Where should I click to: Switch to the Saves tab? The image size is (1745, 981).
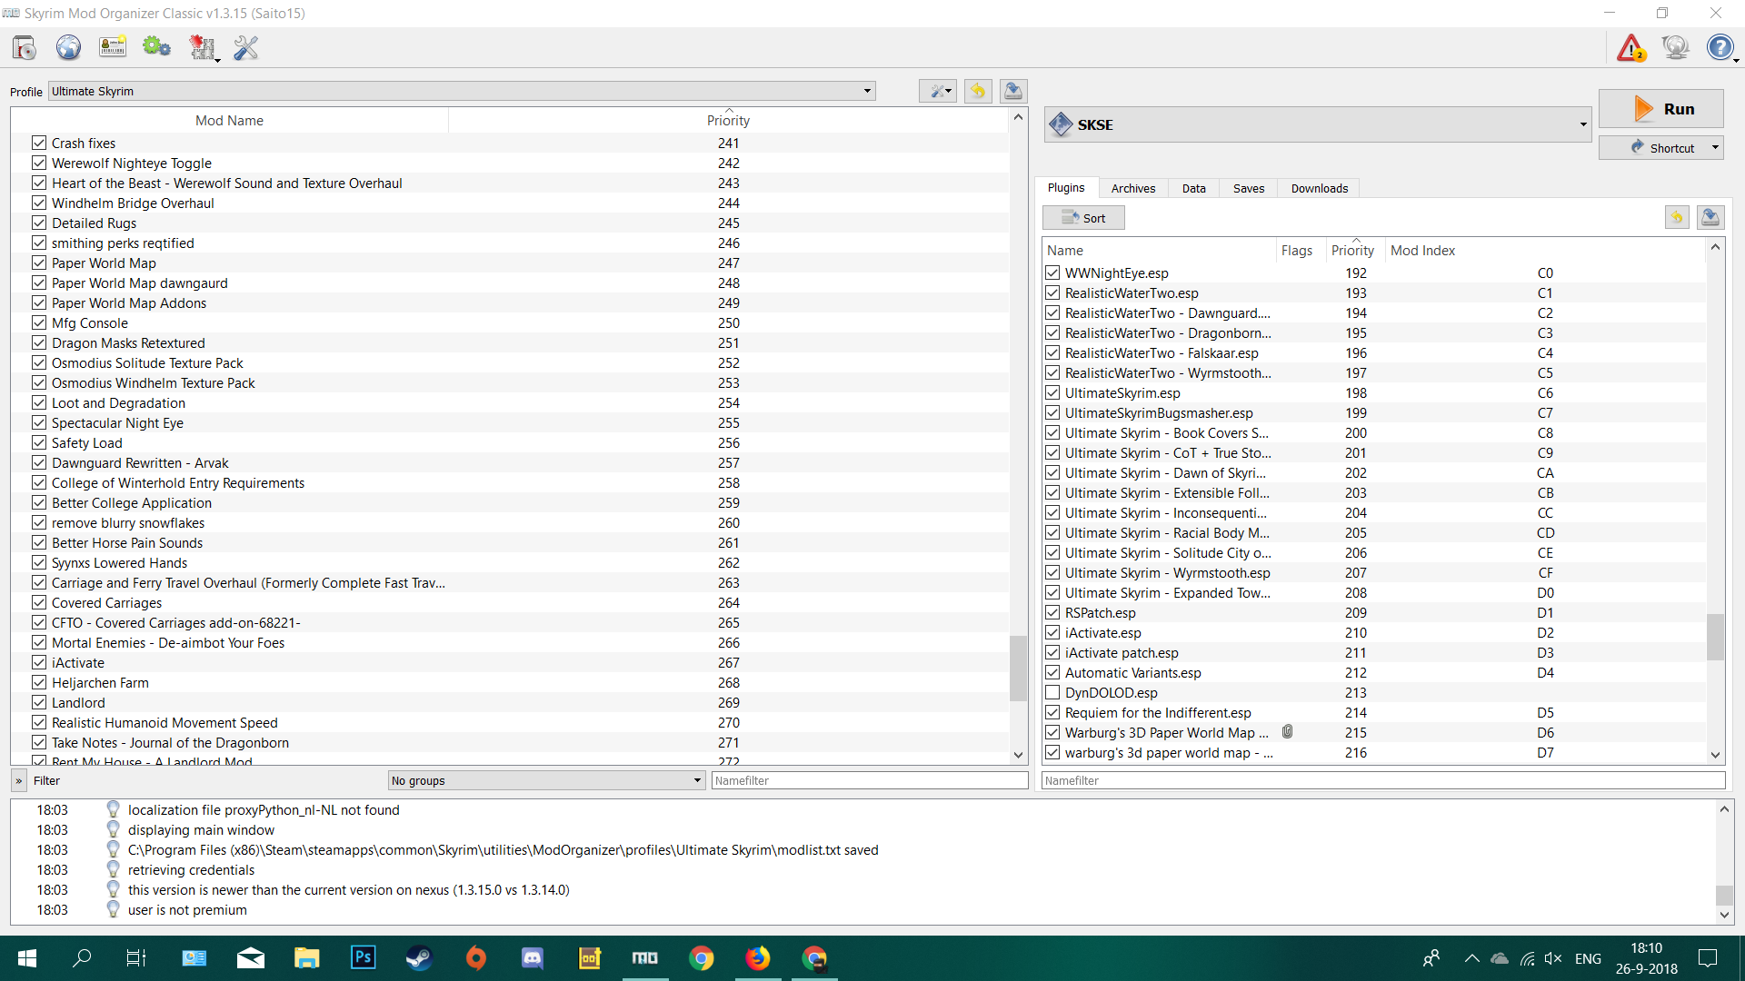[1249, 188]
